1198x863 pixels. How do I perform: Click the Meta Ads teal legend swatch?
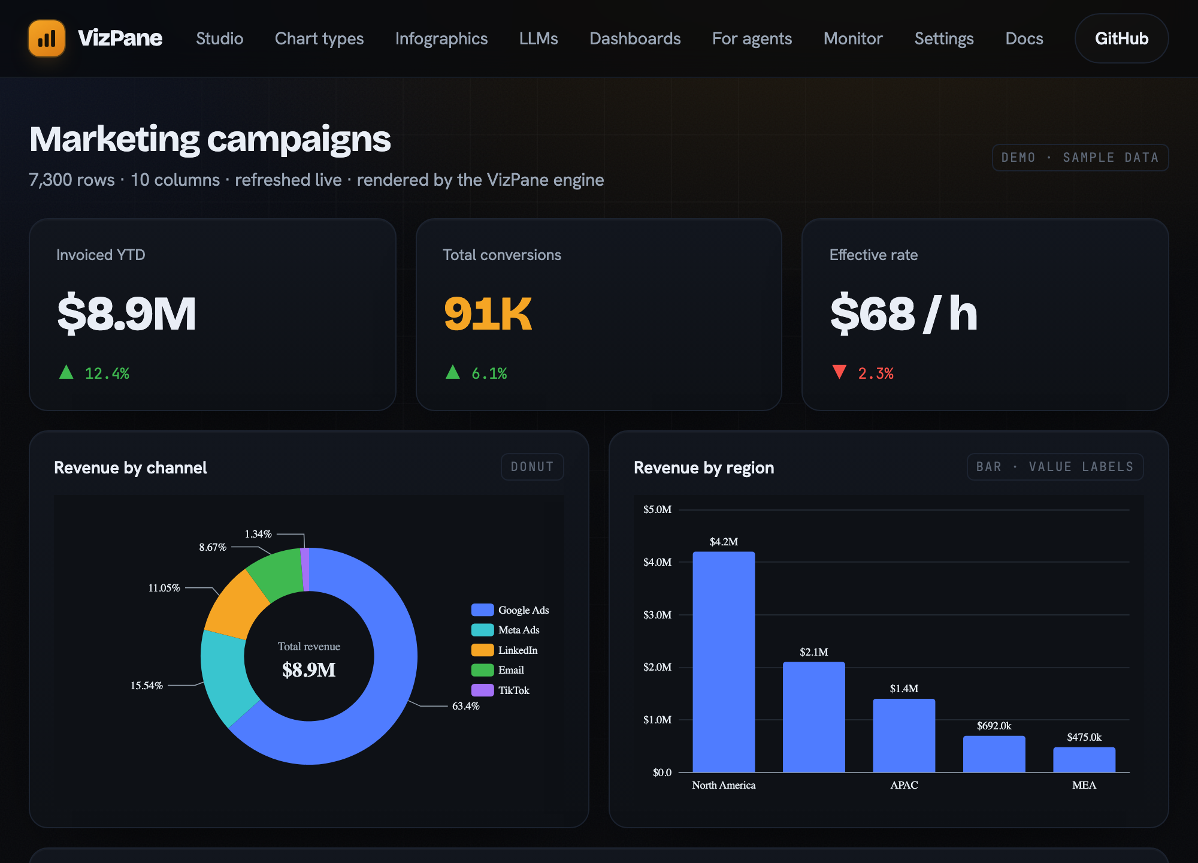click(482, 630)
